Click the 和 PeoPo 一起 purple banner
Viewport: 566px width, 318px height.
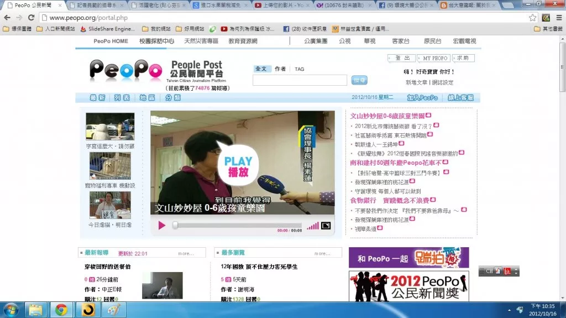(x=408, y=258)
